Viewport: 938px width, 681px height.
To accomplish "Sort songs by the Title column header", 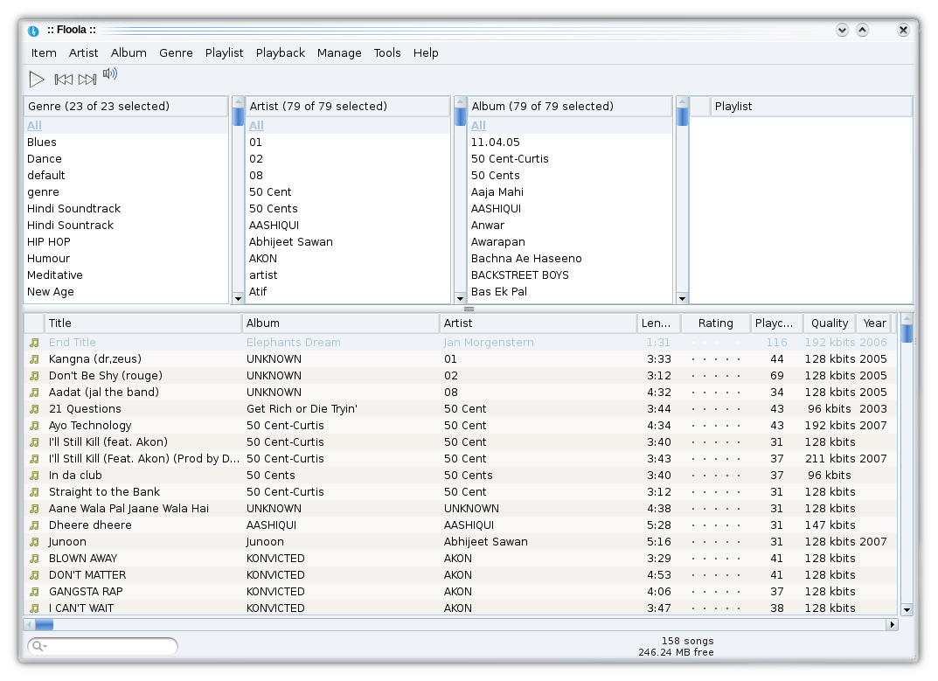I will pyautogui.click(x=143, y=323).
